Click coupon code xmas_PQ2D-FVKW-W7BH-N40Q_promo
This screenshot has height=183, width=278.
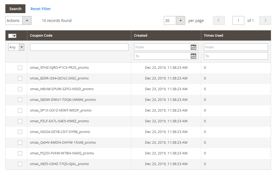coord(62,153)
